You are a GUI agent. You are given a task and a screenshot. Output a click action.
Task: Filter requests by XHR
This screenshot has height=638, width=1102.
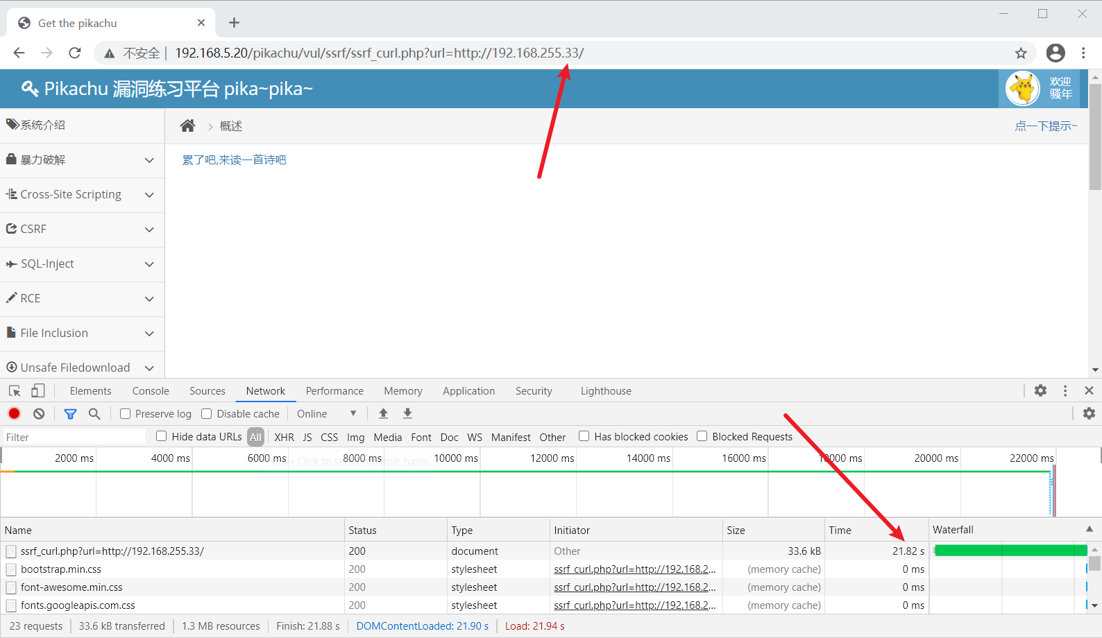284,437
